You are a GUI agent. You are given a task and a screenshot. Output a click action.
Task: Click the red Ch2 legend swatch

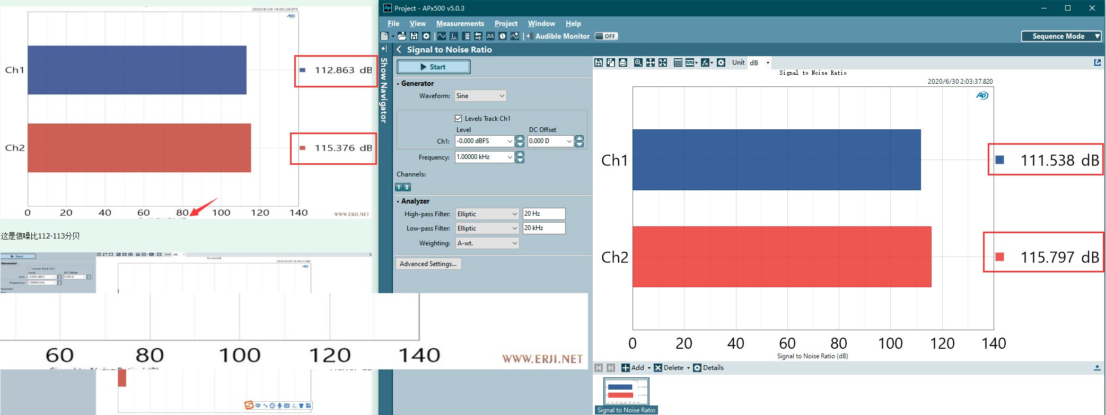(x=1000, y=257)
